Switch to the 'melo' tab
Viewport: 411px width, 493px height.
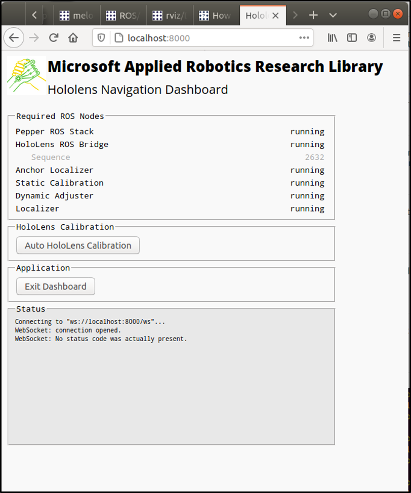(77, 15)
